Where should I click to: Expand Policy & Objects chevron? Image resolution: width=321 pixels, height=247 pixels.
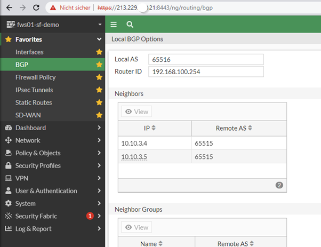[99, 153]
